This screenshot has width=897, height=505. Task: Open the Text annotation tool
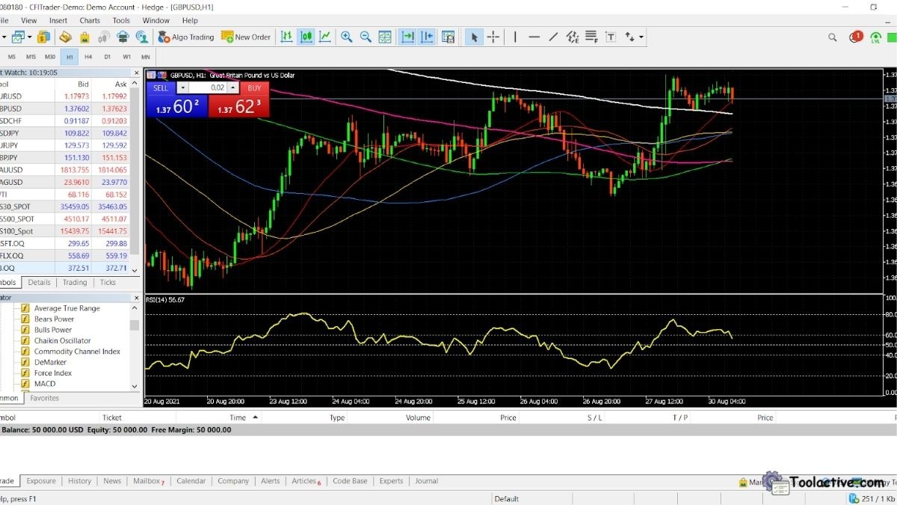point(609,37)
